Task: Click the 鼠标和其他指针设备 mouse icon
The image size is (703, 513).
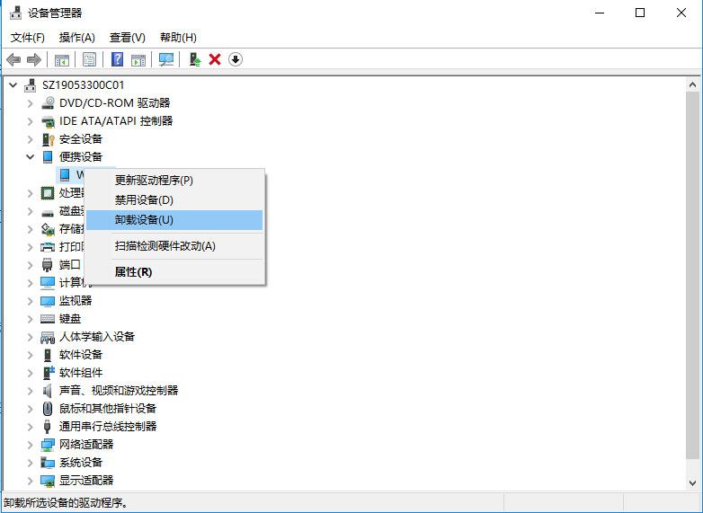Action: pos(48,409)
